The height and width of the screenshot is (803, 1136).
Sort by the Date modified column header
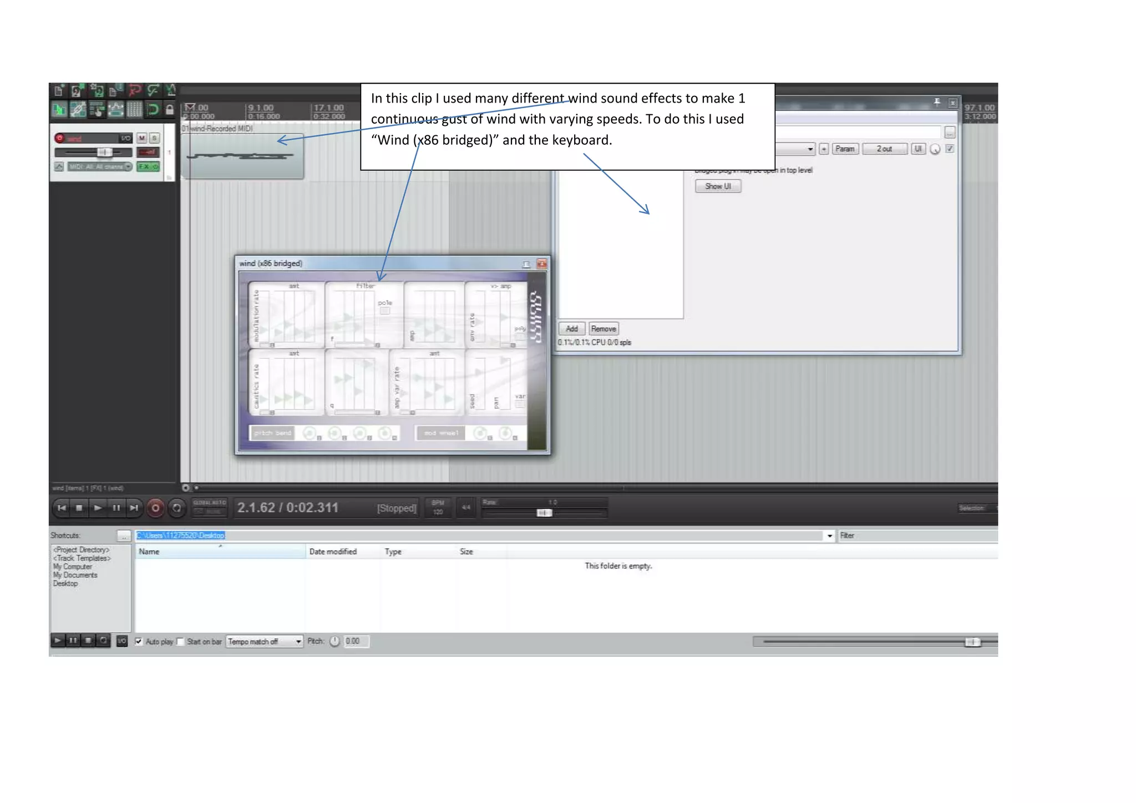[x=333, y=552]
